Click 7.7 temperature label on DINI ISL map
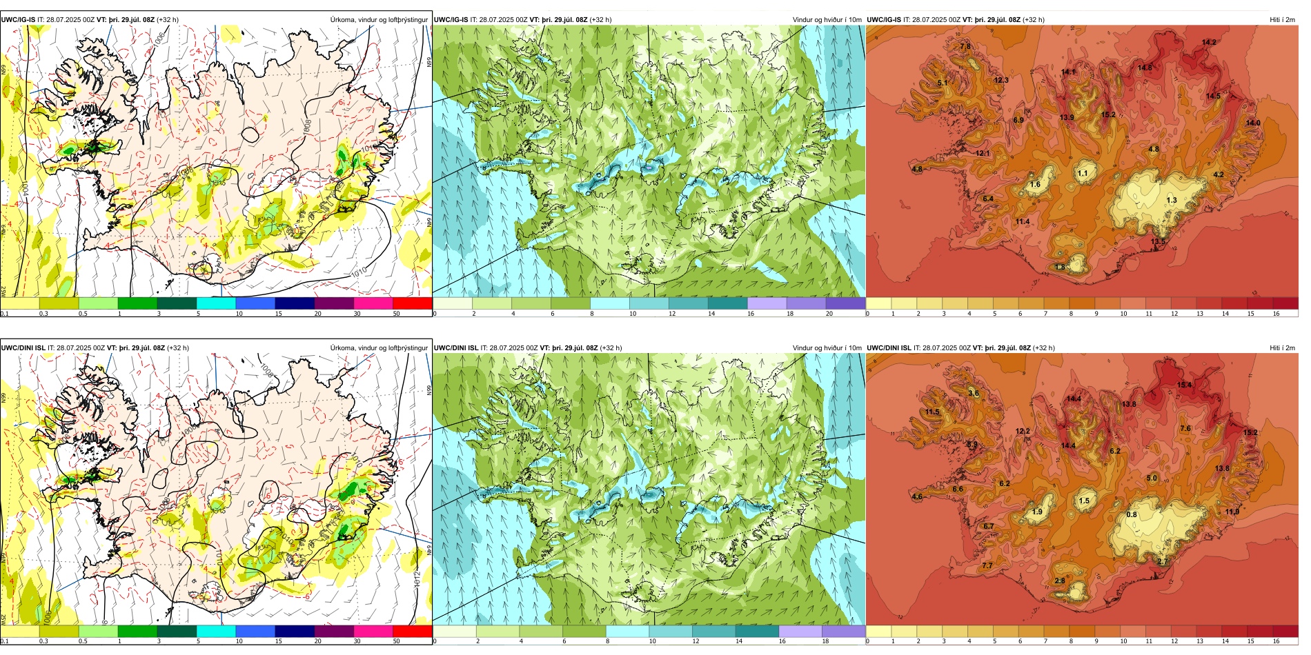 pos(987,565)
